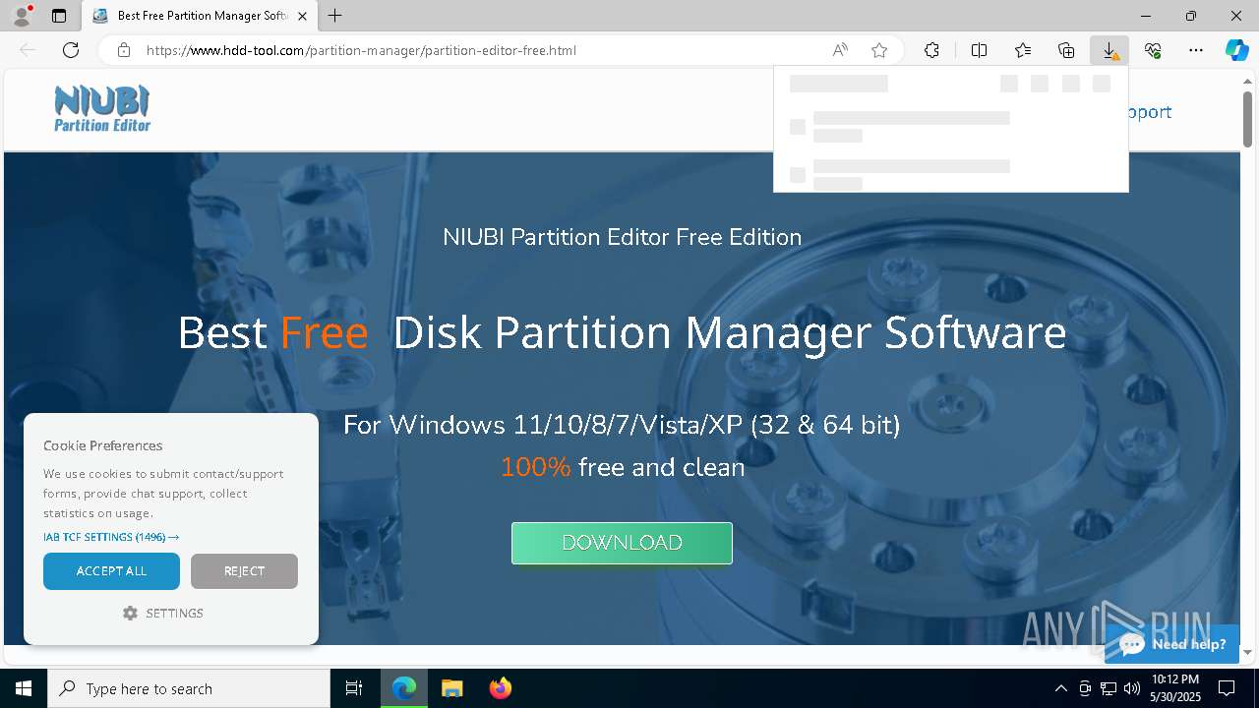Click the hdd-tool.com address bar URL
The height and width of the screenshot is (708, 1259).
coord(361,50)
